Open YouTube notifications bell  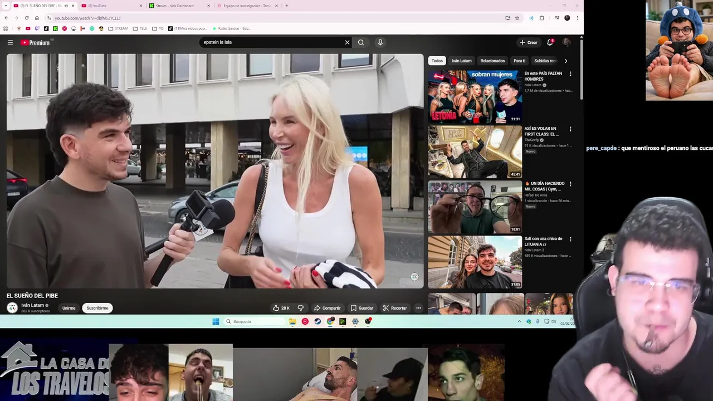click(x=550, y=42)
